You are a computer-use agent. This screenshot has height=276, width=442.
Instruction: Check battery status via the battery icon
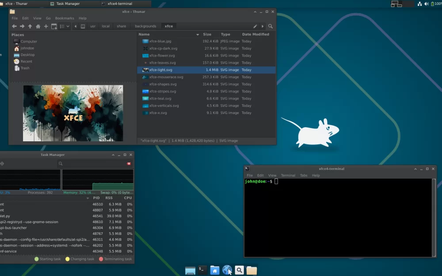click(x=433, y=4)
